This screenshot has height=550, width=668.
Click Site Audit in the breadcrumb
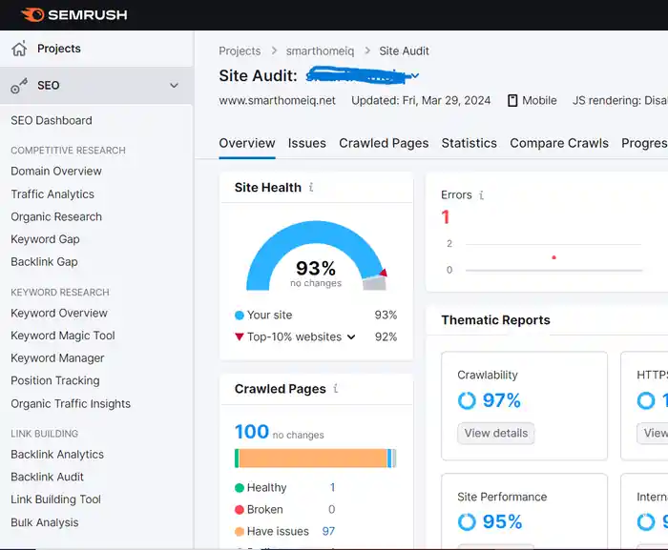[404, 51]
